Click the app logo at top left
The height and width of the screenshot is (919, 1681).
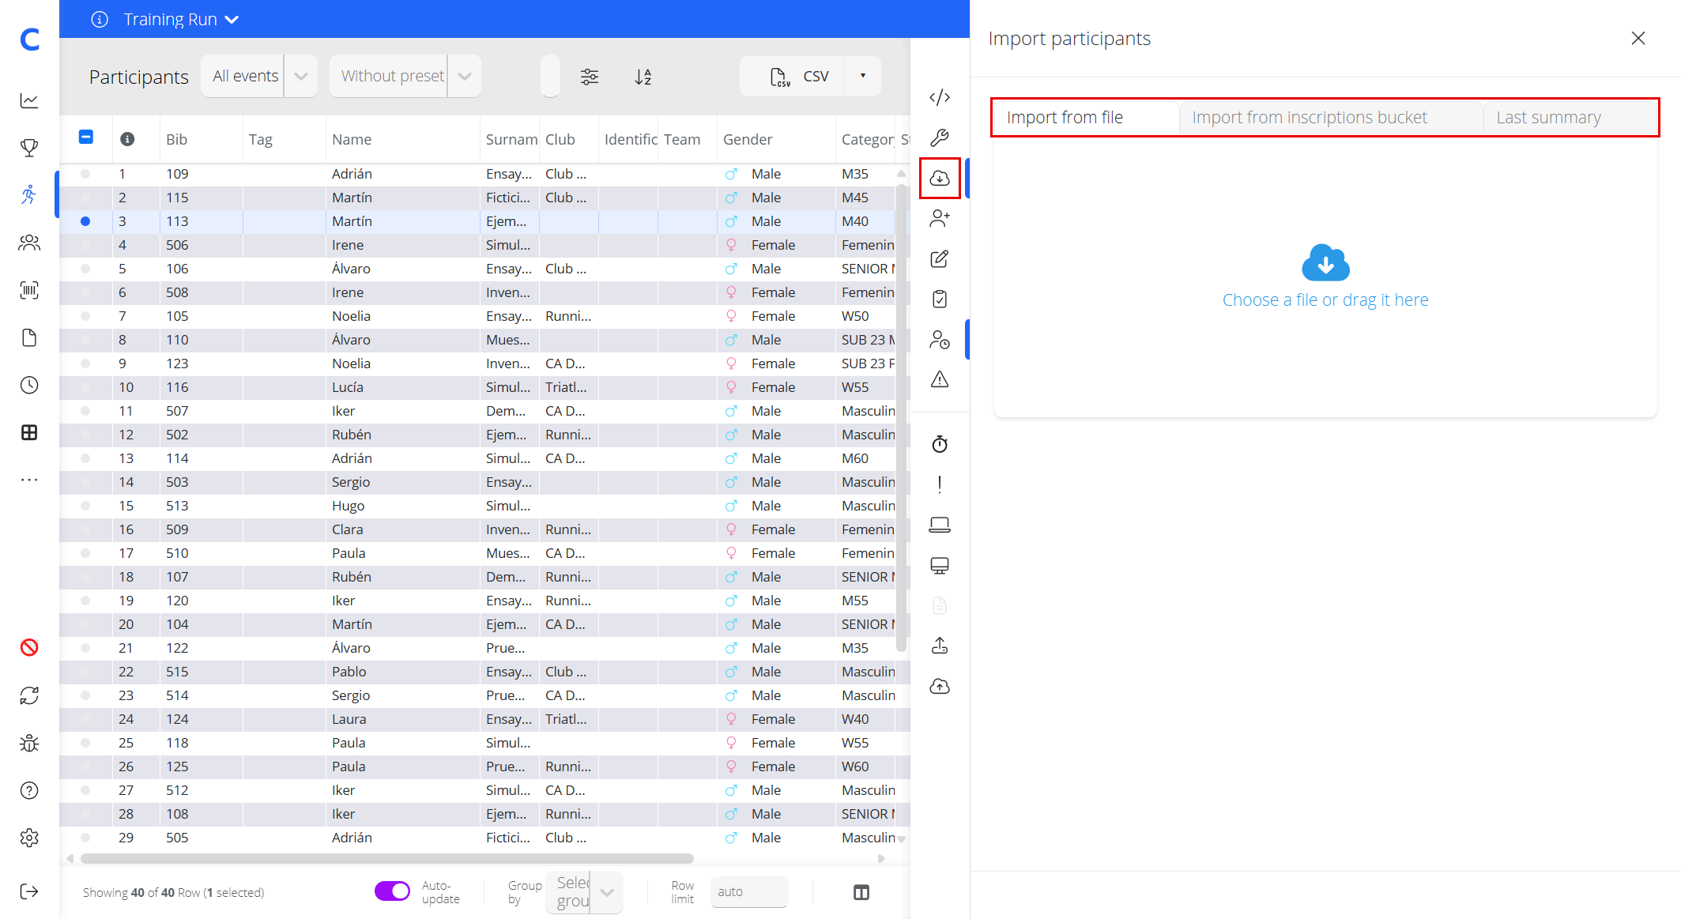[x=29, y=39]
